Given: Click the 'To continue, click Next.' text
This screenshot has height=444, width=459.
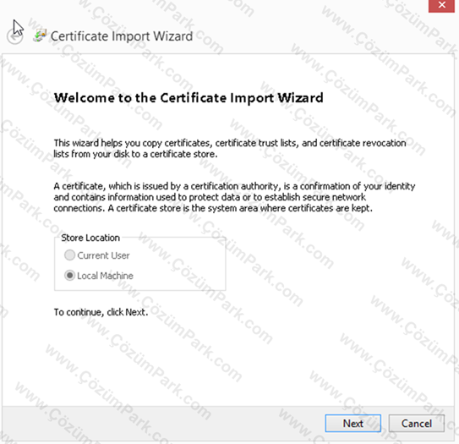Looking at the screenshot, I should point(101,312).
